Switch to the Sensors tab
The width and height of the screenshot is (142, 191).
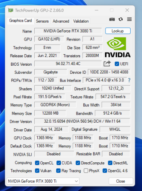[42, 21]
